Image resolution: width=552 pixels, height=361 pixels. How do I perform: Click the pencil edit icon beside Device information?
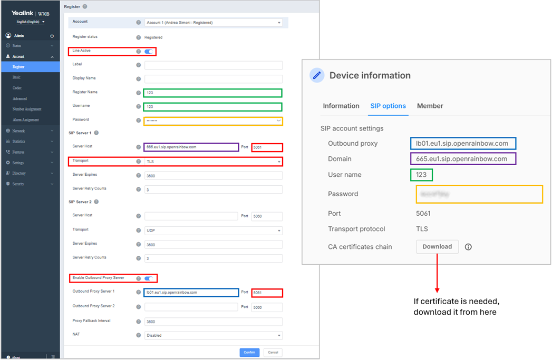click(x=317, y=75)
